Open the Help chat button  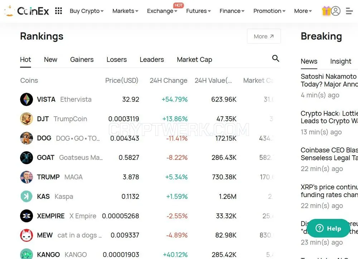pyautogui.click(x=328, y=228)
